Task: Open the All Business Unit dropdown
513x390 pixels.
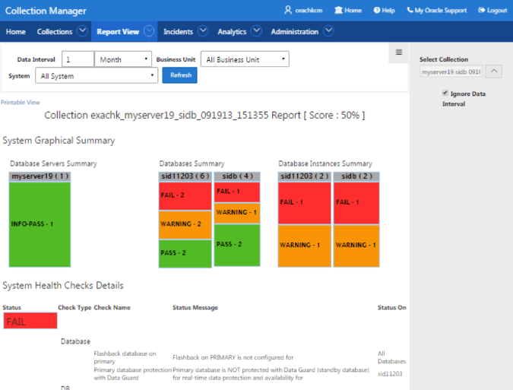Action: [245, 59]
